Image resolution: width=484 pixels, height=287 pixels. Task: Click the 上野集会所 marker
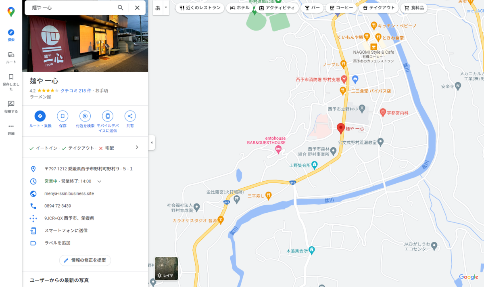315,165
